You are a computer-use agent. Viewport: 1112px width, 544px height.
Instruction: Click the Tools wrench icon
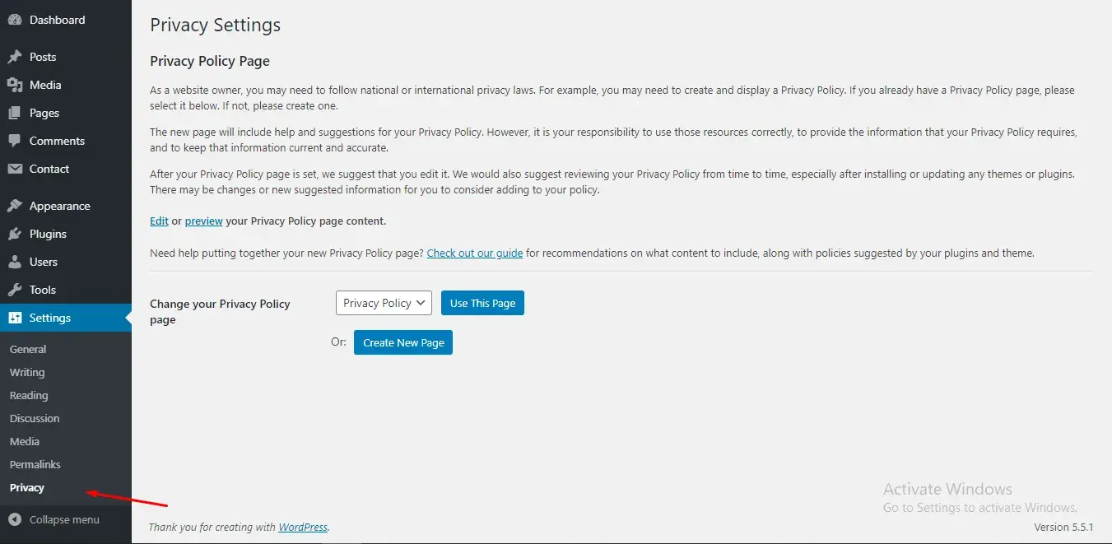tap(15, 290)
